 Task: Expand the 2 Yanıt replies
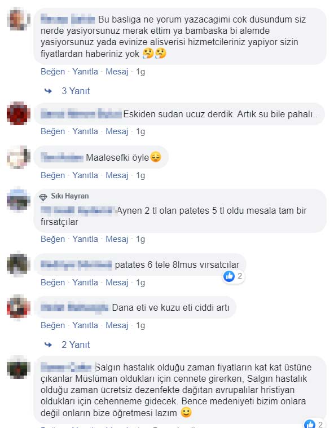76,345
